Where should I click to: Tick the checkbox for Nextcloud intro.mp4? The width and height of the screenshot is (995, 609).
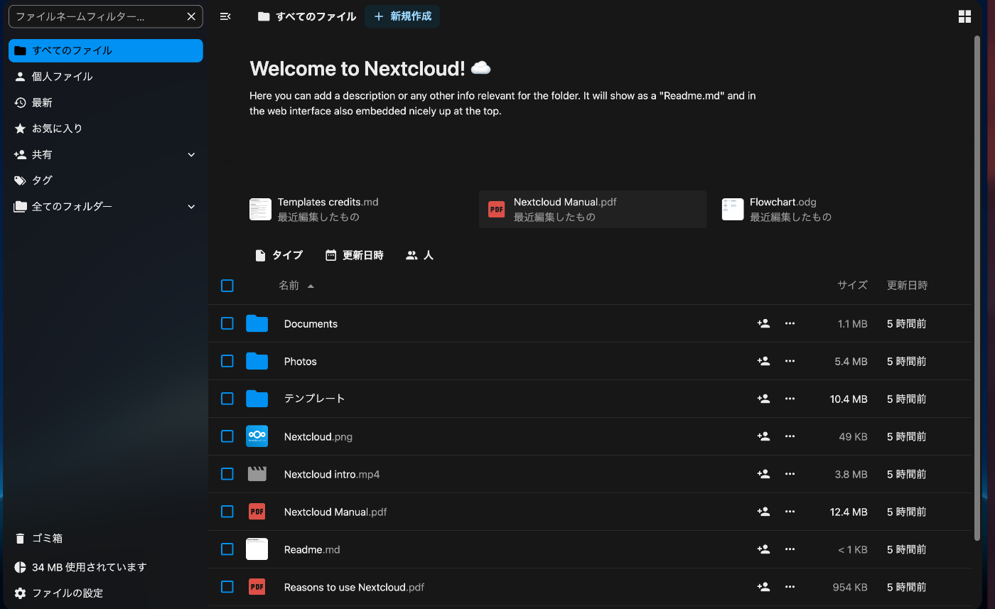(227, 474)
